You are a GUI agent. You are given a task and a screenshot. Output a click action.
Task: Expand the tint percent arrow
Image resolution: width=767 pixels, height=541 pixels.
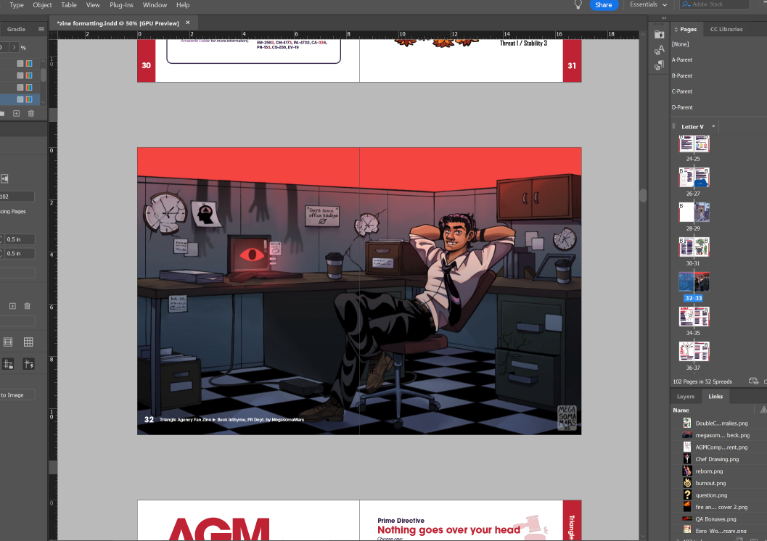click(14, 47)
